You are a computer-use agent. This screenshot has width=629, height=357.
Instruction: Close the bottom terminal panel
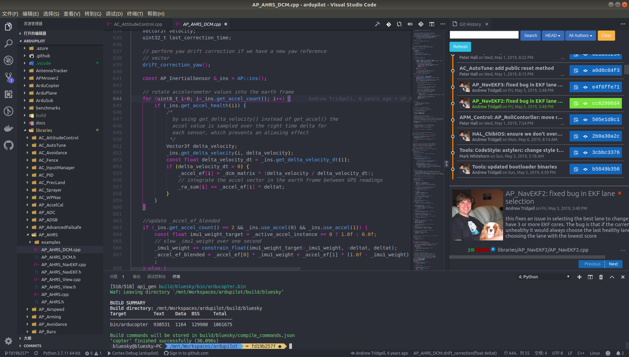(x=623, y=277)
